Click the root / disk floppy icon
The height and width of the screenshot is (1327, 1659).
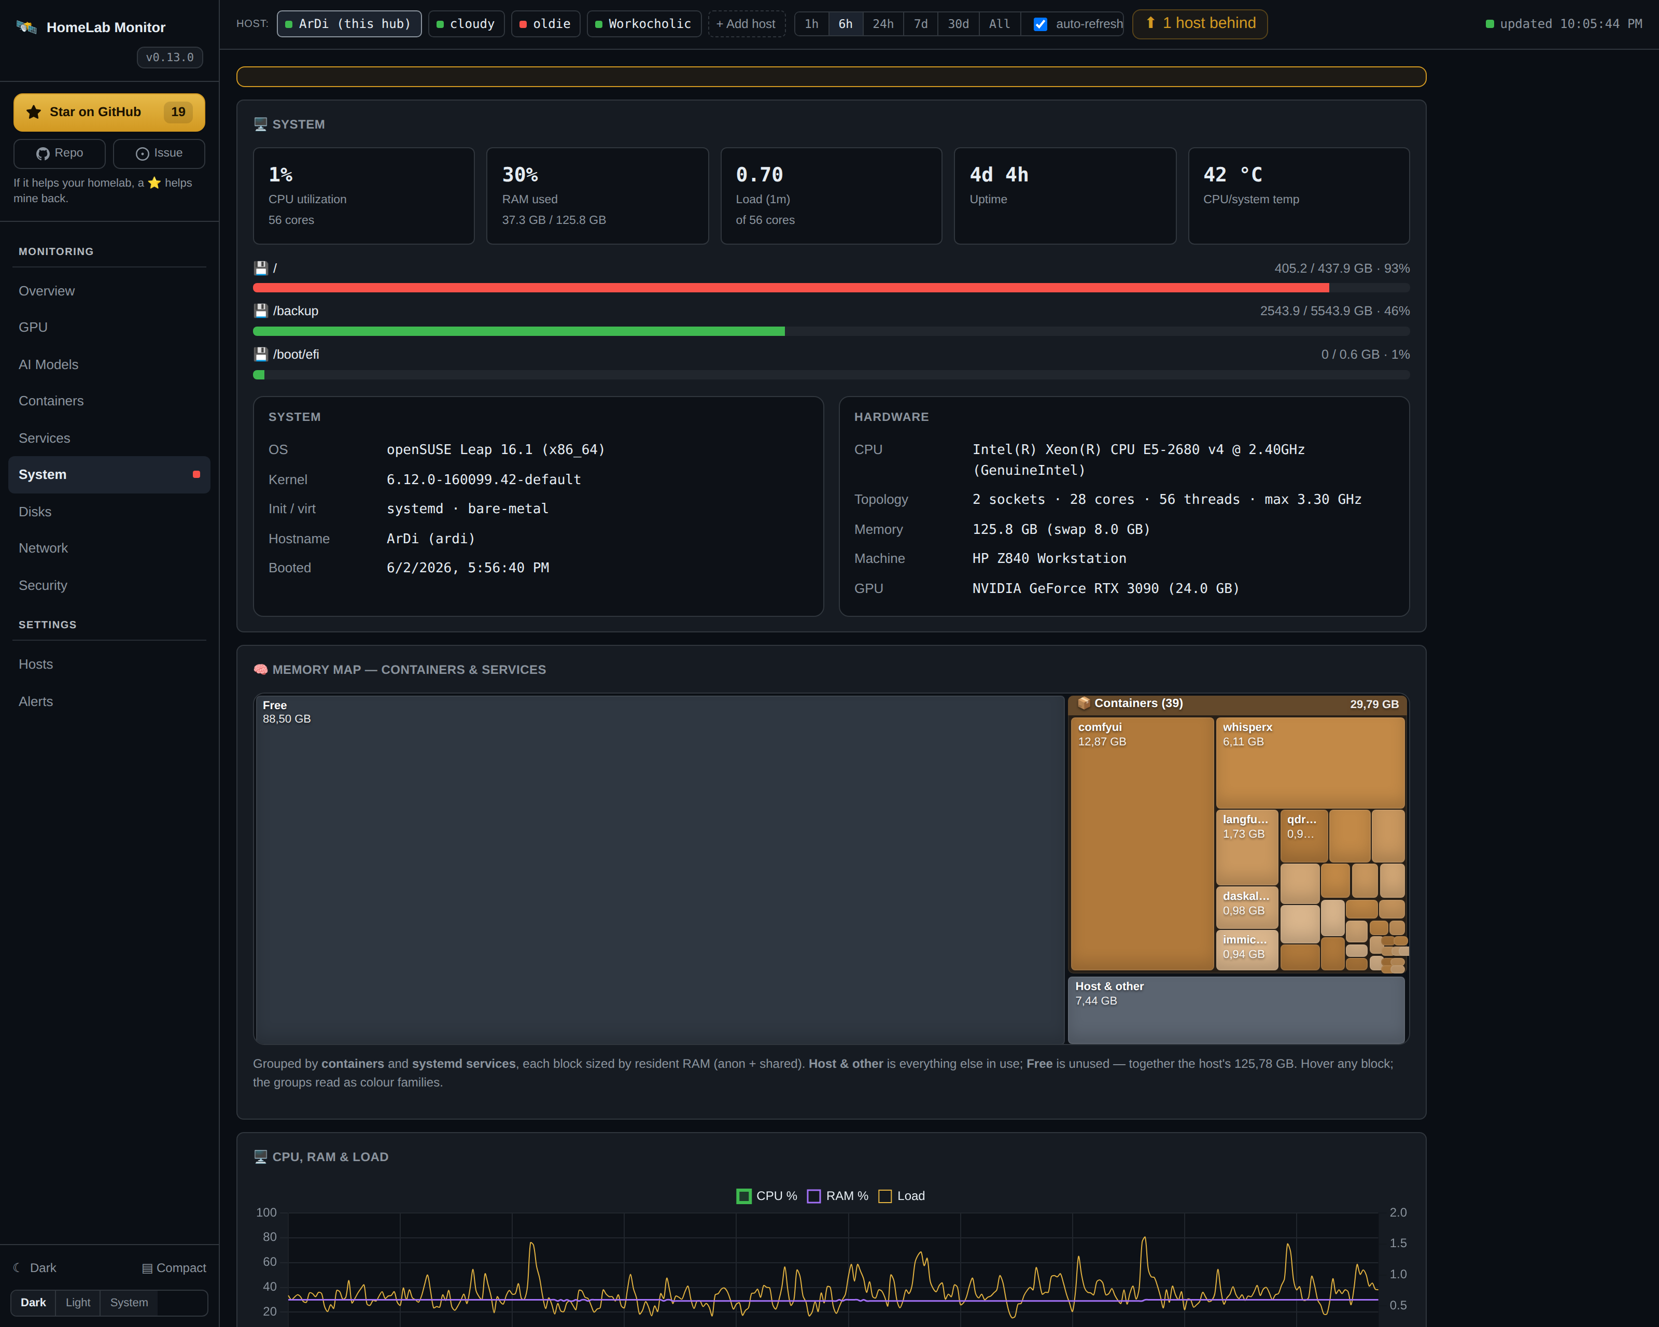261,267
